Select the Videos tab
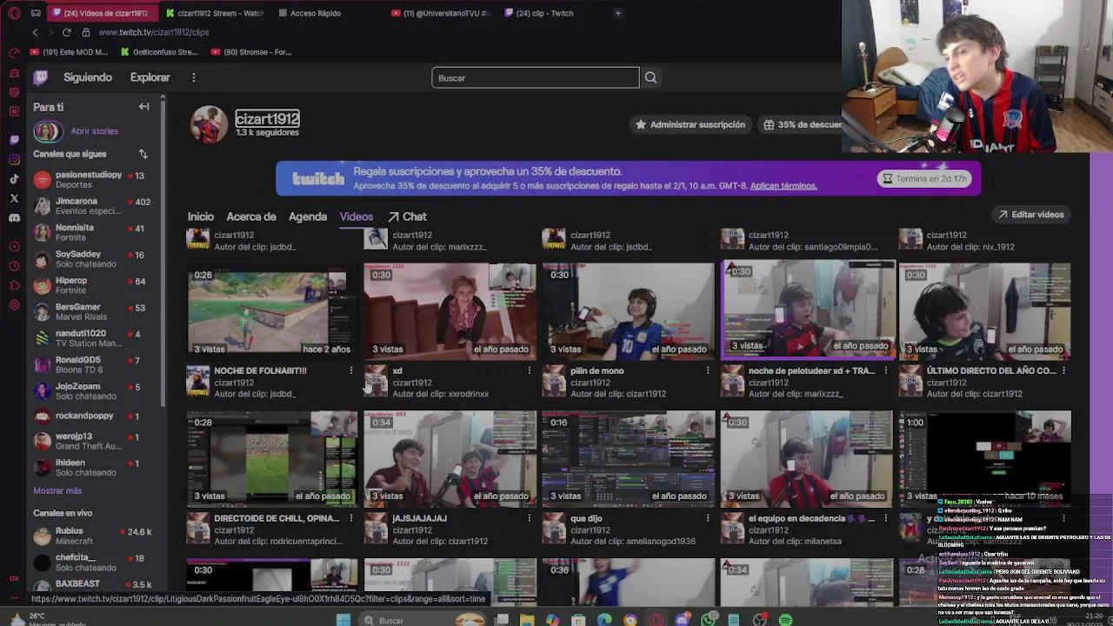The image size is (1113, 626). 357,216
